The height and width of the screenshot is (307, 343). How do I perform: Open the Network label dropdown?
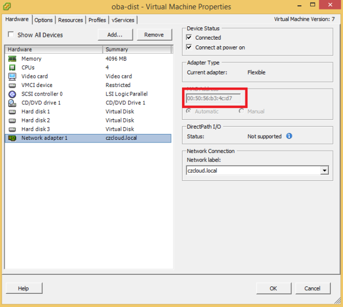(x=325, y=170)
